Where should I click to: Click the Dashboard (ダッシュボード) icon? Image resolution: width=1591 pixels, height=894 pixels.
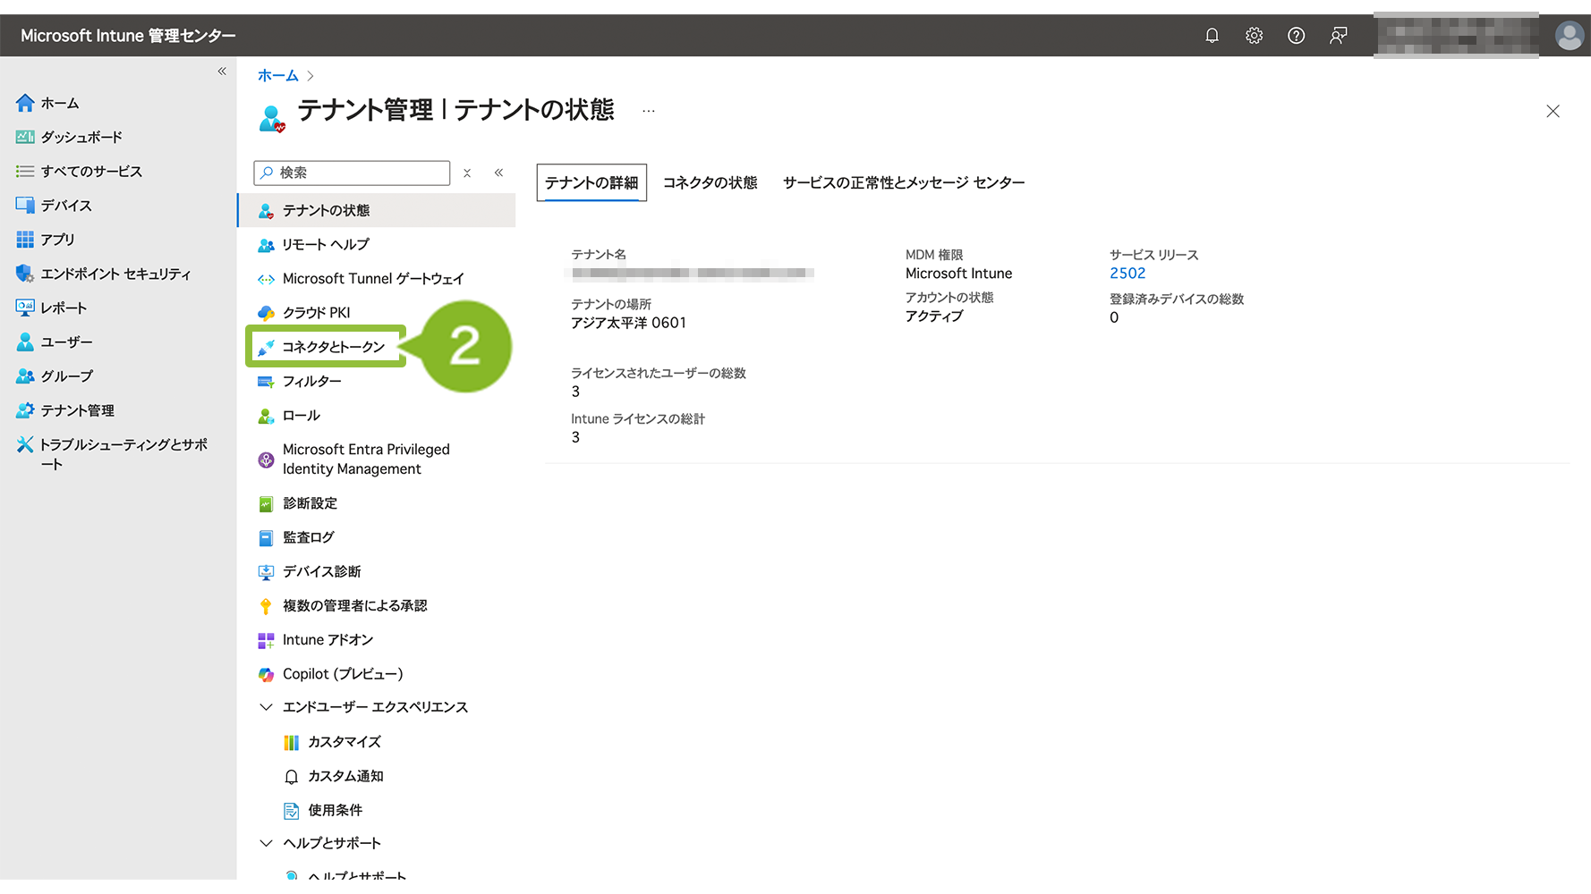pyautogui.click(x=25, y=137)
